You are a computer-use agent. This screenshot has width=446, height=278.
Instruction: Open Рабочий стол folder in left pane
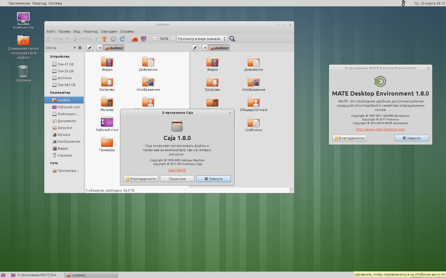click(x=107, y=124)
